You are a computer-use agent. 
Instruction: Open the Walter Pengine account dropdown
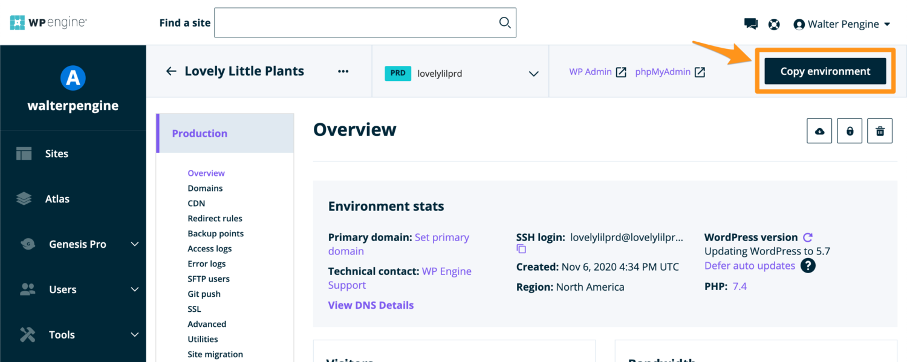[842, 24]
